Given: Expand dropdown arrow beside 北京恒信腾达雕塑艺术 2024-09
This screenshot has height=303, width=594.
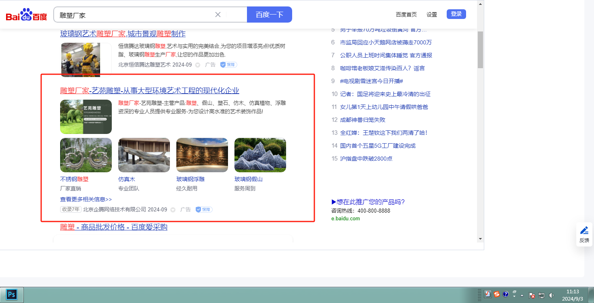Looking at the screenshot, I should 198,65.
